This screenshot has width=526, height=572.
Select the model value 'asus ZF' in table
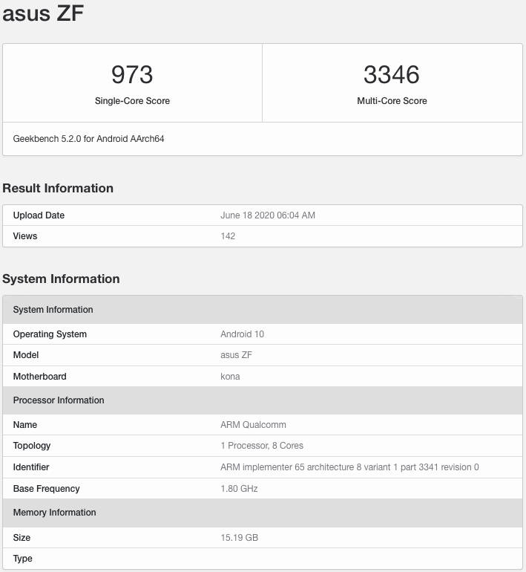[236, 355]
